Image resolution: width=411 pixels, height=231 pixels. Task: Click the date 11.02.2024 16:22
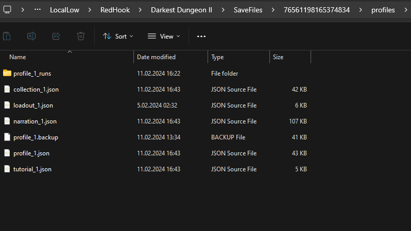coord(159,74)
